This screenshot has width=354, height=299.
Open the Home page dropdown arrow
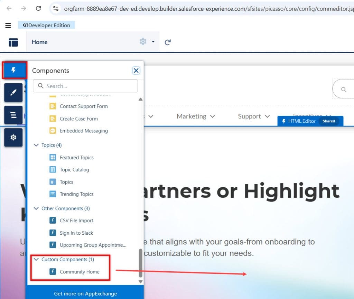click(x=153, y=42)
